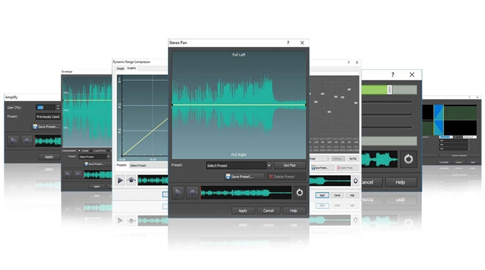This screenshot has height=270, width=485.
Task: Play the preview in the Envelope dialog
Action: [x=68, y=175]
